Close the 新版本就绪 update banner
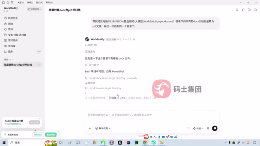The image size is (260, 146). tap(58, 131)
